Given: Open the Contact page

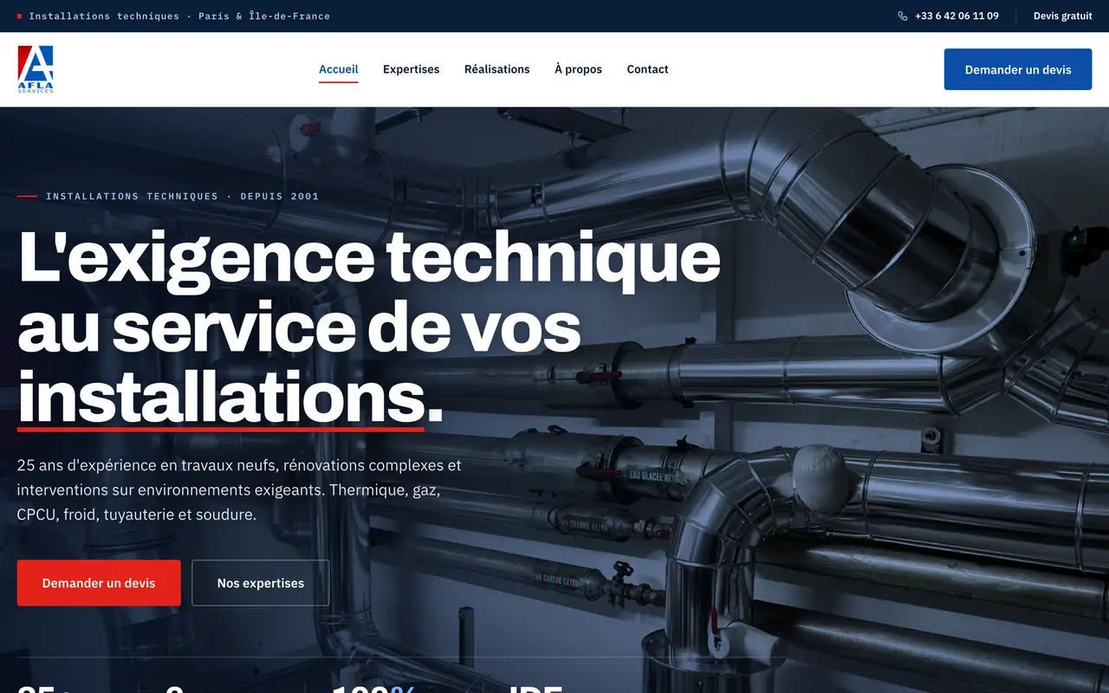Looking at the screenshot, I should tap(647, 69).
